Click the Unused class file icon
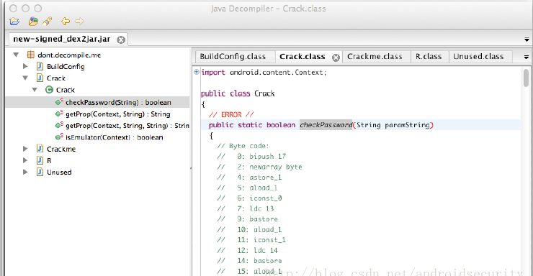This screenshot has width=533, height=276. click(40, 172)
